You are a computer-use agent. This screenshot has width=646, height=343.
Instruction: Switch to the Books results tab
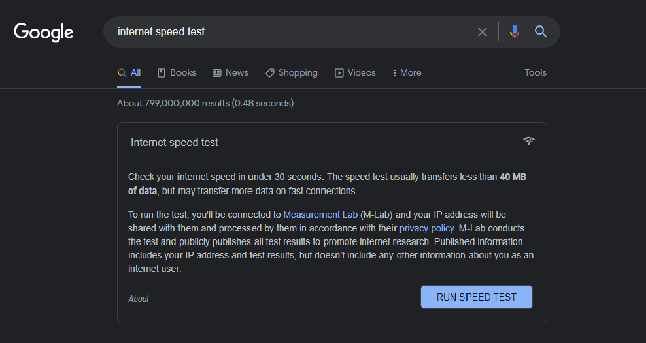pyautogui.click(x=177, y=73)
